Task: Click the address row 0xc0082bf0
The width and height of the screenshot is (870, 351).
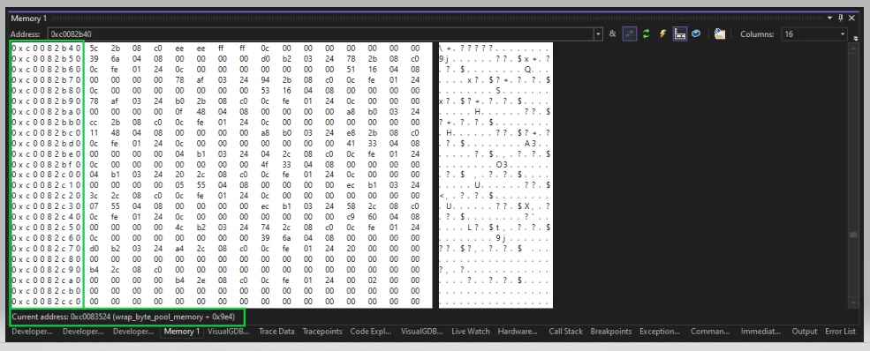Action: [x=47, y=164]
